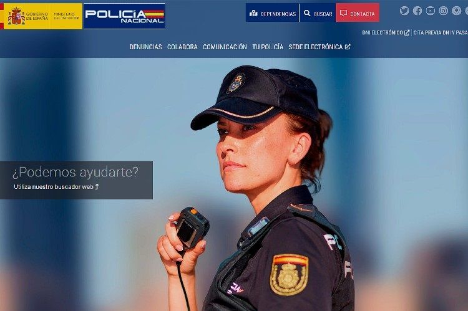Open the YouTube social icon

[x=430, y=11]
